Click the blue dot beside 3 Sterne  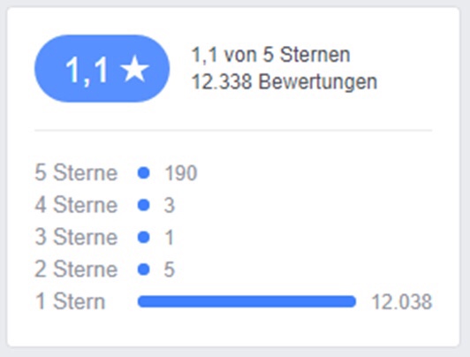144,237
